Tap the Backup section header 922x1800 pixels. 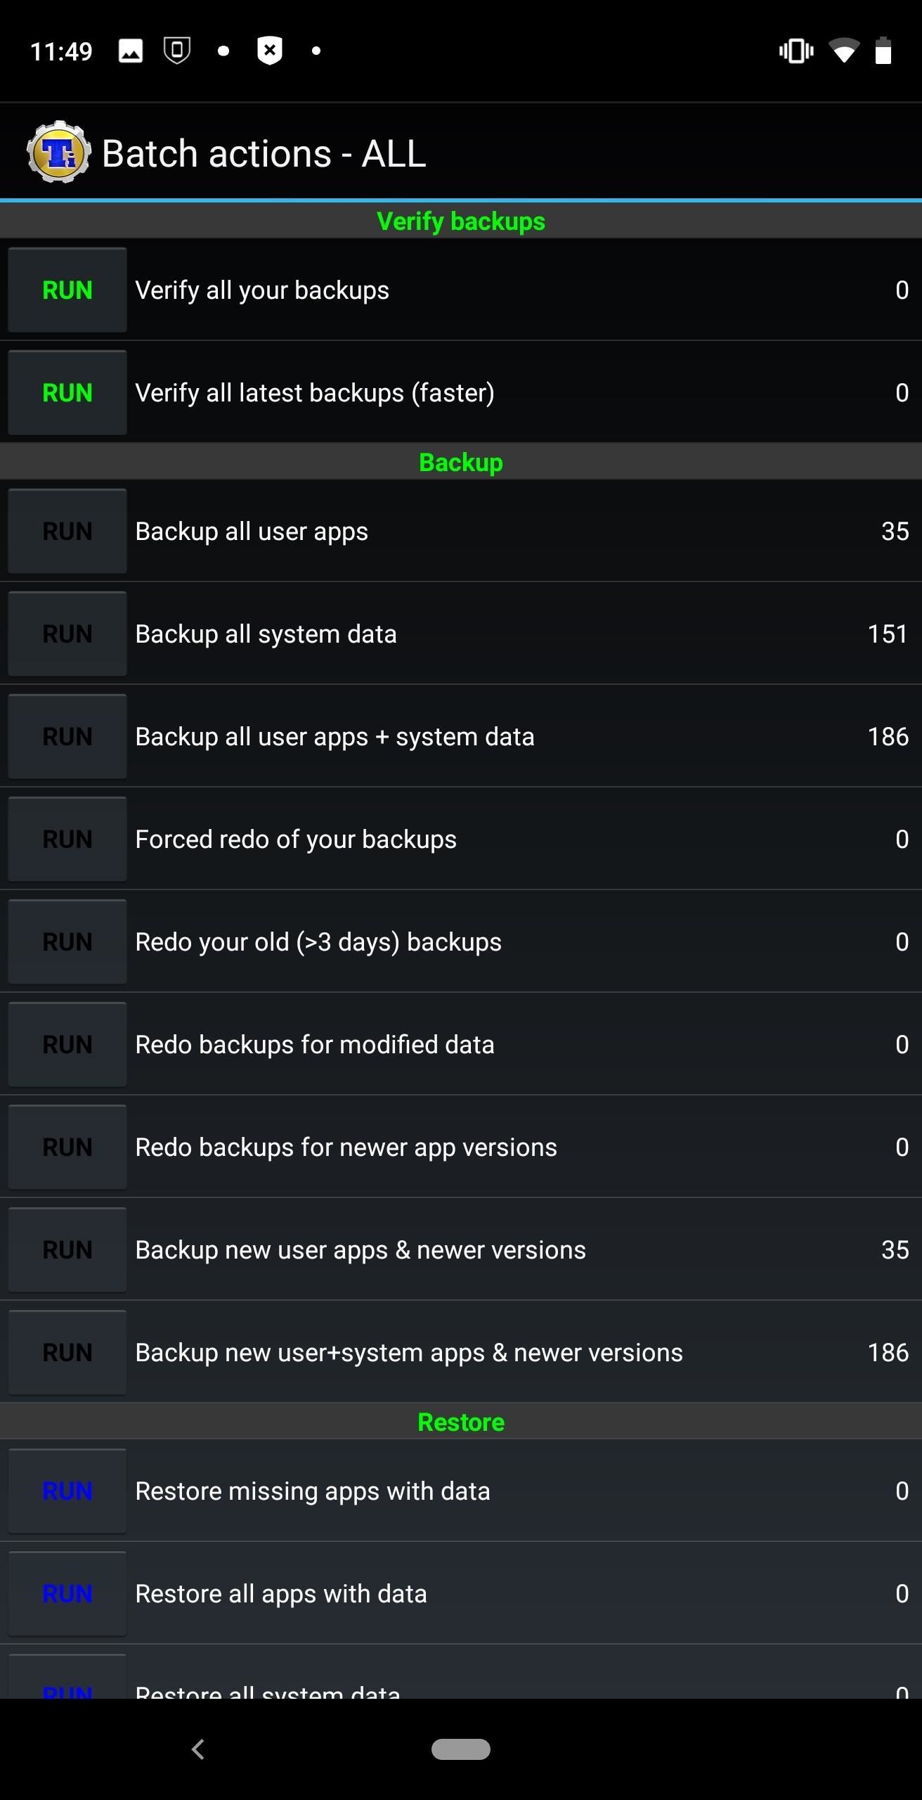tap(461, 462)
